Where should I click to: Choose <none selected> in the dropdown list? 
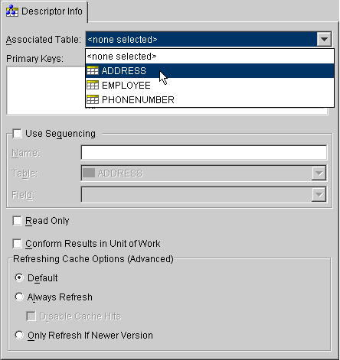click(210, 56)
